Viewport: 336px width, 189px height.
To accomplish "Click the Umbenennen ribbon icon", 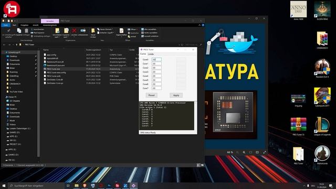I will coord(83,32).
